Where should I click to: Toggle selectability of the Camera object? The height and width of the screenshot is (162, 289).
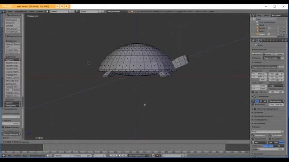click(281, 28)
